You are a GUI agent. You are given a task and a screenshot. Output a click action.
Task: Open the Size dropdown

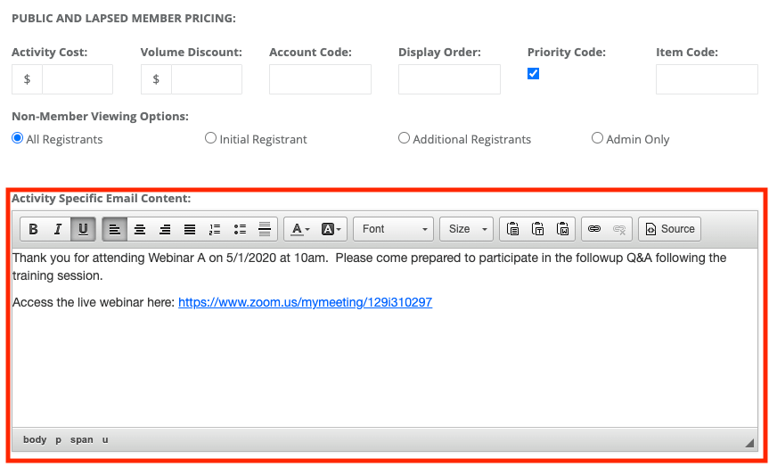coord(466,229)
